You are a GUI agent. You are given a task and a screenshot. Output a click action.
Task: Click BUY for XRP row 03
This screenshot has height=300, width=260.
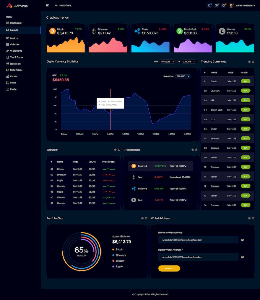(x=246, y=100)
